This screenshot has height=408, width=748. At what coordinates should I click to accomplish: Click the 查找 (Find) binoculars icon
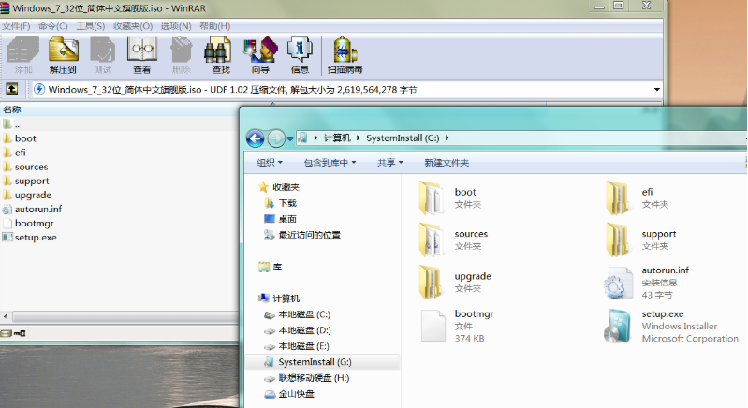pos(220,55)
